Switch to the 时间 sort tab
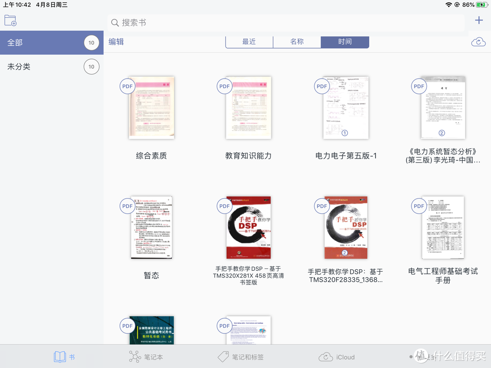491x368 pixels. point(345,42)
